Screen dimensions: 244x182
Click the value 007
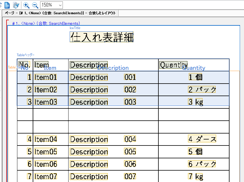coord(130,176)
